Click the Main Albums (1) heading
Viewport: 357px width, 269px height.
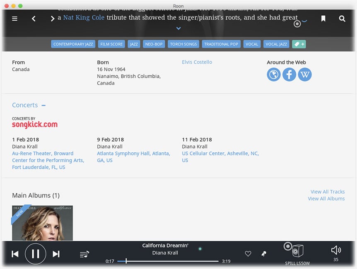click(36, 195)
